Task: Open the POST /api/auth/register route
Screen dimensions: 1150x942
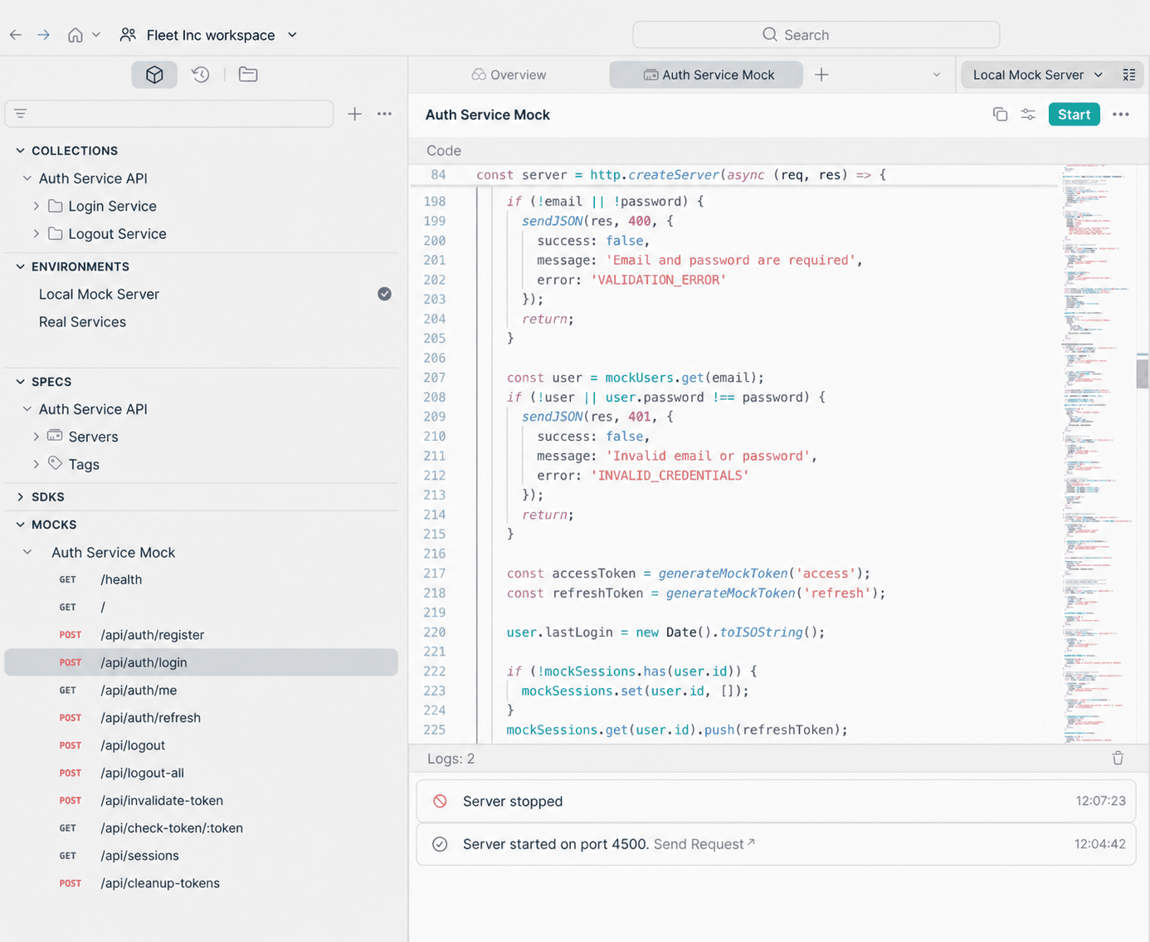Action: pos(202,635)
